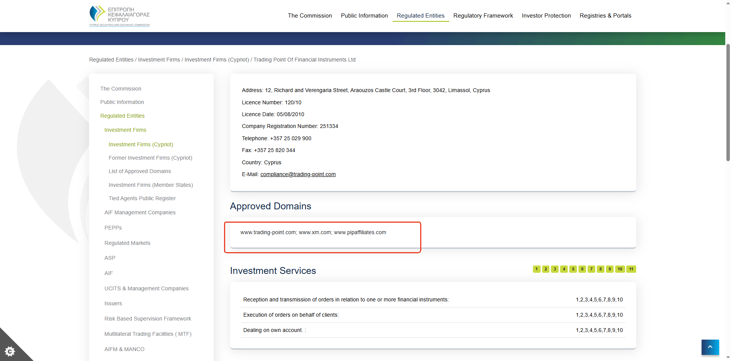The image size is (731, 361).
Task: Click the number 1 legend badge
Action: tap(536, 269)
